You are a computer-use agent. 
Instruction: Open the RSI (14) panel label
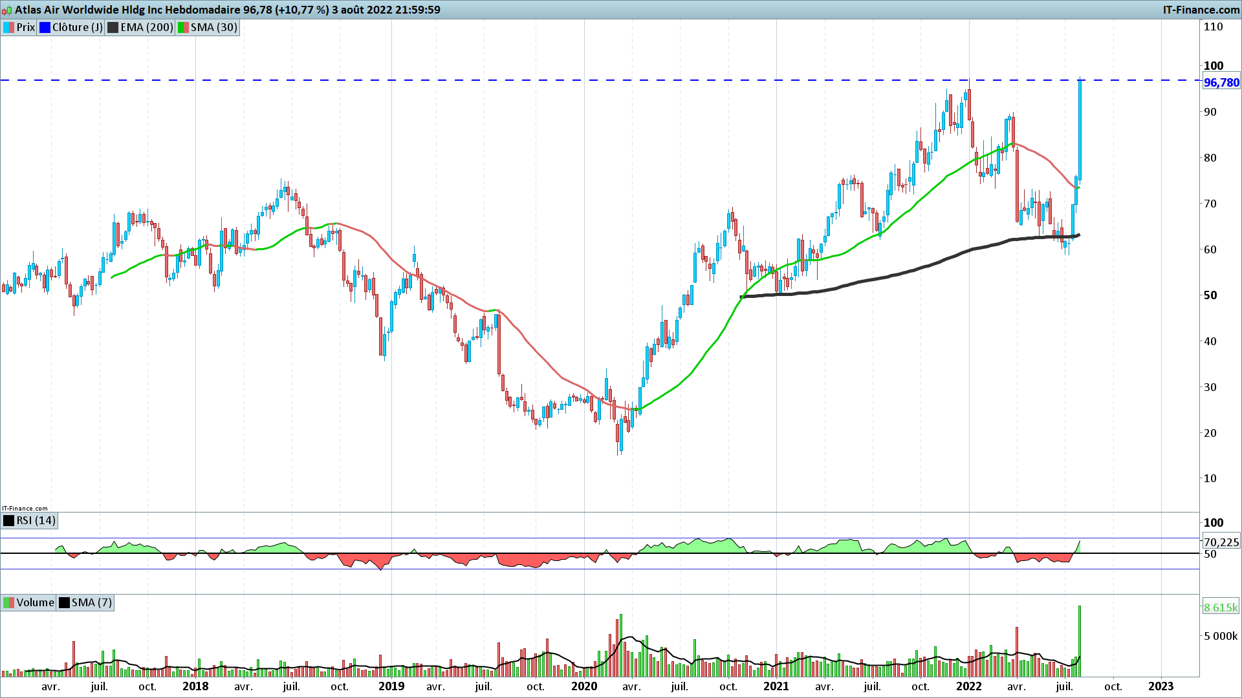(36, 521)
